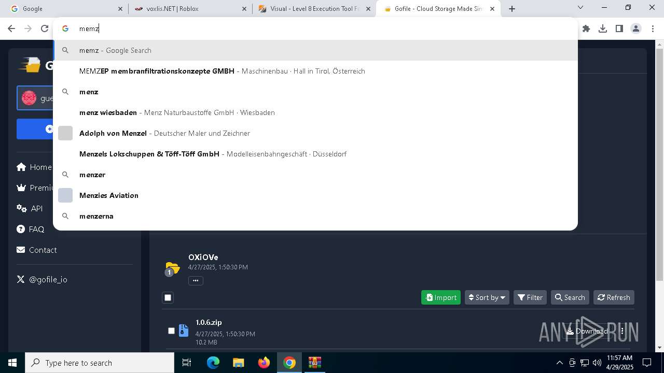
Task: Open the @gofile_io X link
Action: point(42,279)
